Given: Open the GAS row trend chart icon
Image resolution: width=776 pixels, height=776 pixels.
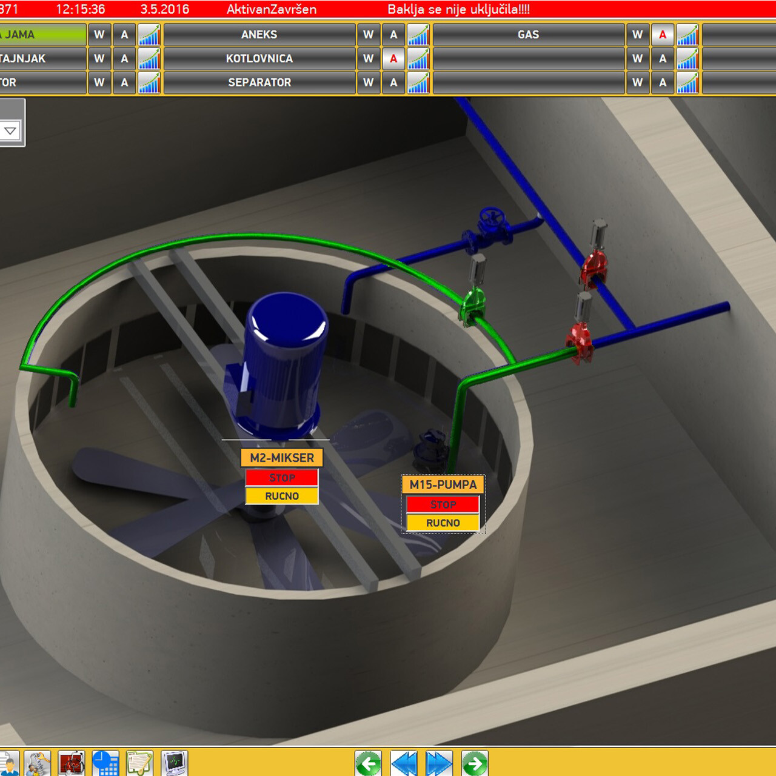Looking at the screenshot, I should coord(687,35).
